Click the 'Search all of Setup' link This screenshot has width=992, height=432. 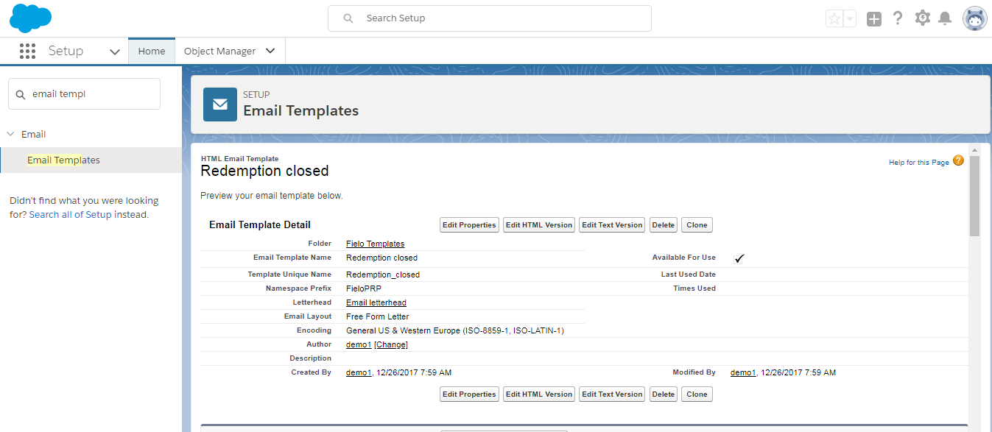(71, 215)
